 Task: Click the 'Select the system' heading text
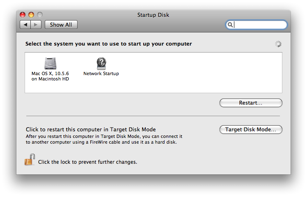108,44
